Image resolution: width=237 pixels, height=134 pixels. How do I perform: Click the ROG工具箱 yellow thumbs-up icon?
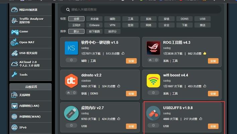point(205,53)
